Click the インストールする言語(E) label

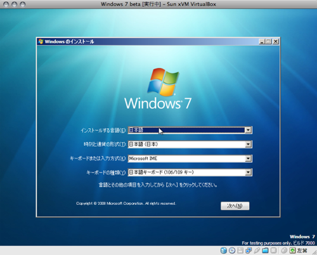(x=103, y=130)
